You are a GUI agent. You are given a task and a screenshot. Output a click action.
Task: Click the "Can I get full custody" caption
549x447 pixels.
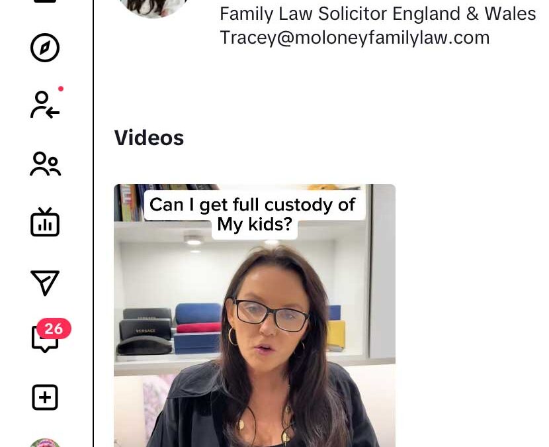click(253, 214)
